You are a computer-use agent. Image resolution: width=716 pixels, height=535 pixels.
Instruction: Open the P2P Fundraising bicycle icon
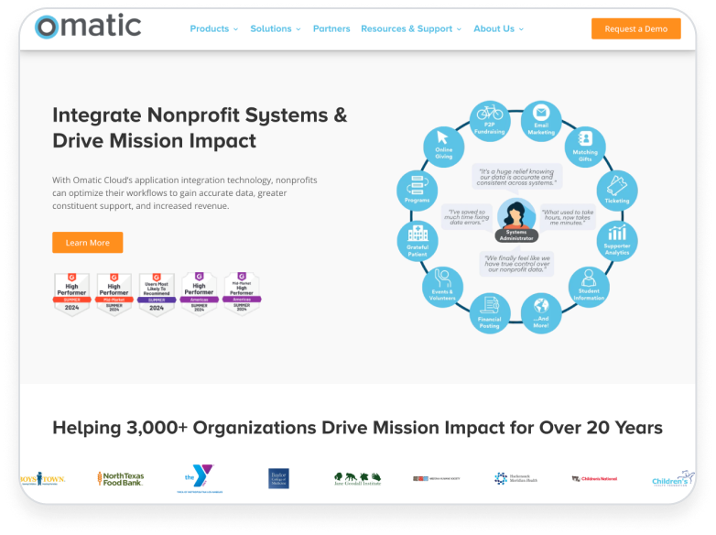pos(490,121)
